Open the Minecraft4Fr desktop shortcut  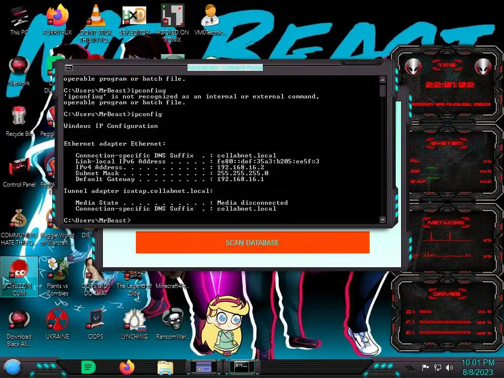(x=172, y=280)
